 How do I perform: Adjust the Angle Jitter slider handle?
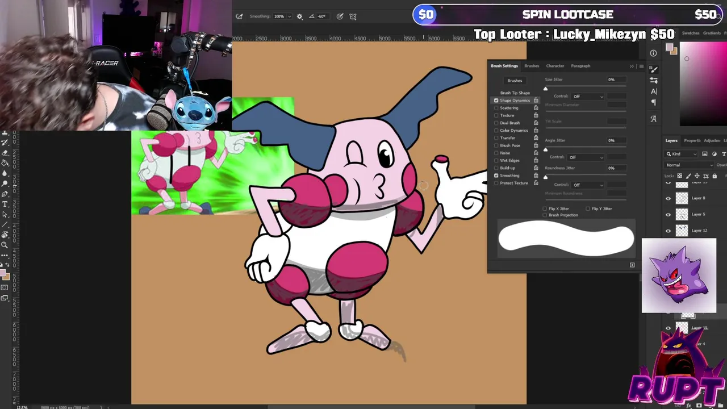[x=545, y=149]
